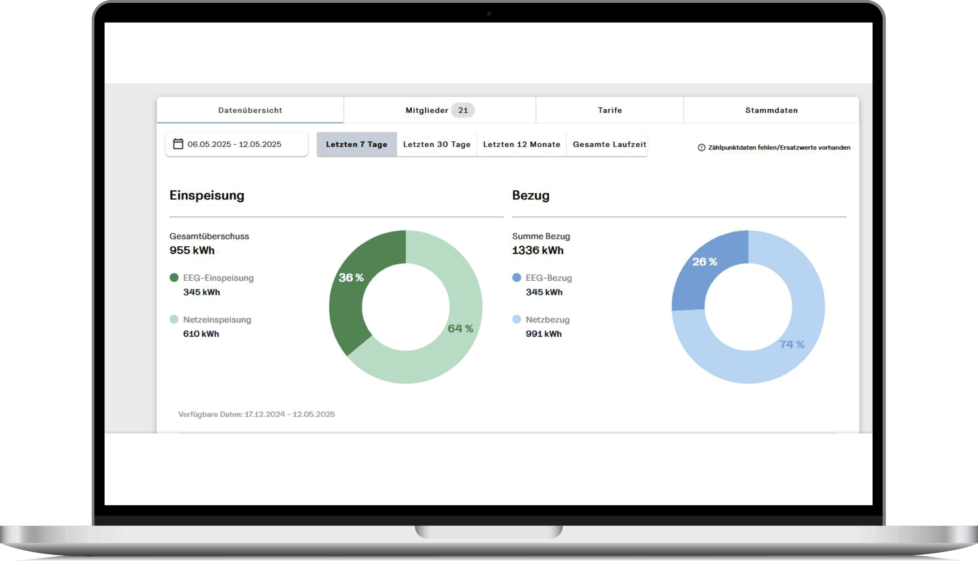Click the info icon beside Zählpunktdaten notice
This screenshot has width=978, height=561.
(x=701, y=147)
